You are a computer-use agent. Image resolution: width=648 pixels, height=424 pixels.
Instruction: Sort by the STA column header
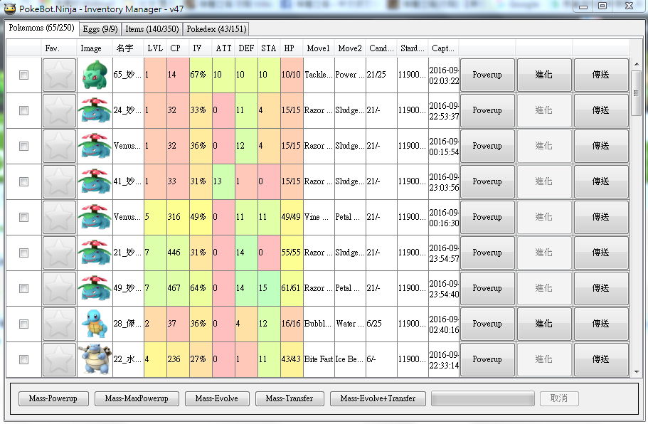(269, 48)
